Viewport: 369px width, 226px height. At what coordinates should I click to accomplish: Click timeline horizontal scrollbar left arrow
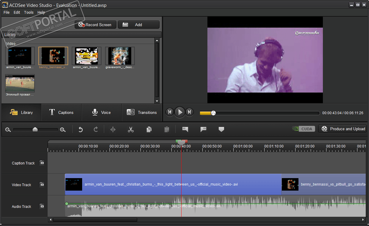(51, 220)
